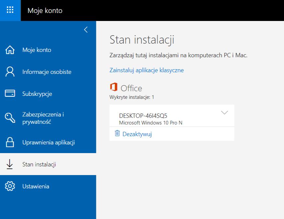Click the Dezaktywuj link

click(137, 134)
